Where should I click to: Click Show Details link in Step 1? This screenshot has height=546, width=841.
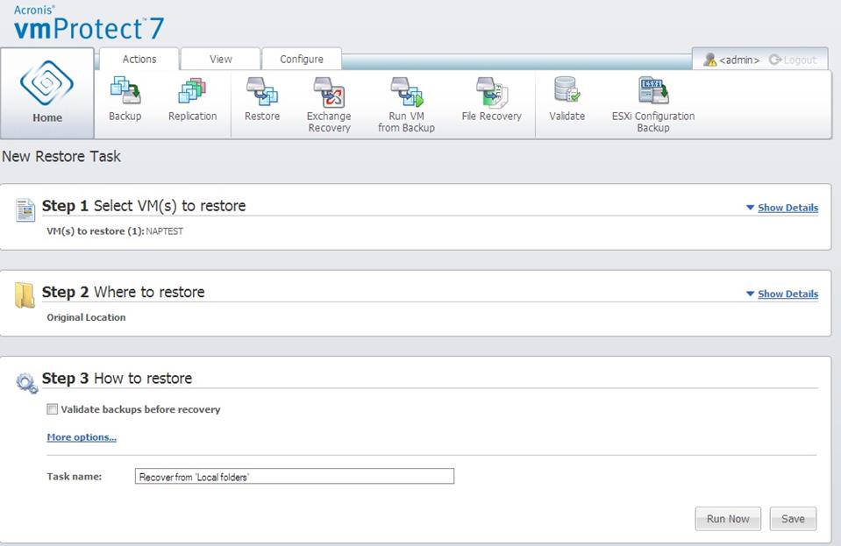(788, 208)
